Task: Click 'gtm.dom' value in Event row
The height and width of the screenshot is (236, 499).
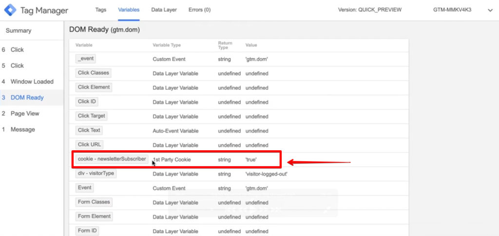Action: click(256, 189)
